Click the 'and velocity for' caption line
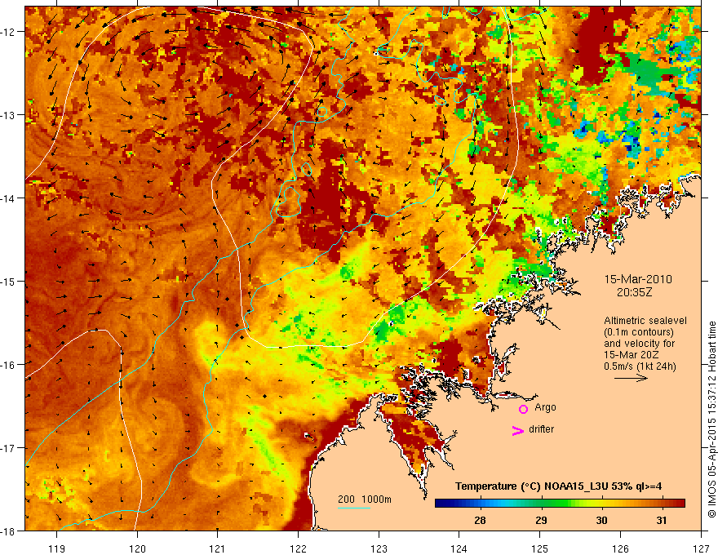 [639, 344]
